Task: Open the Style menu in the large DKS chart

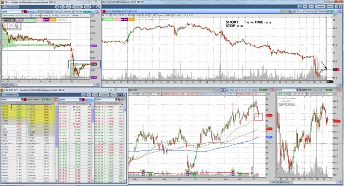Action: click(x=298, y=11)
